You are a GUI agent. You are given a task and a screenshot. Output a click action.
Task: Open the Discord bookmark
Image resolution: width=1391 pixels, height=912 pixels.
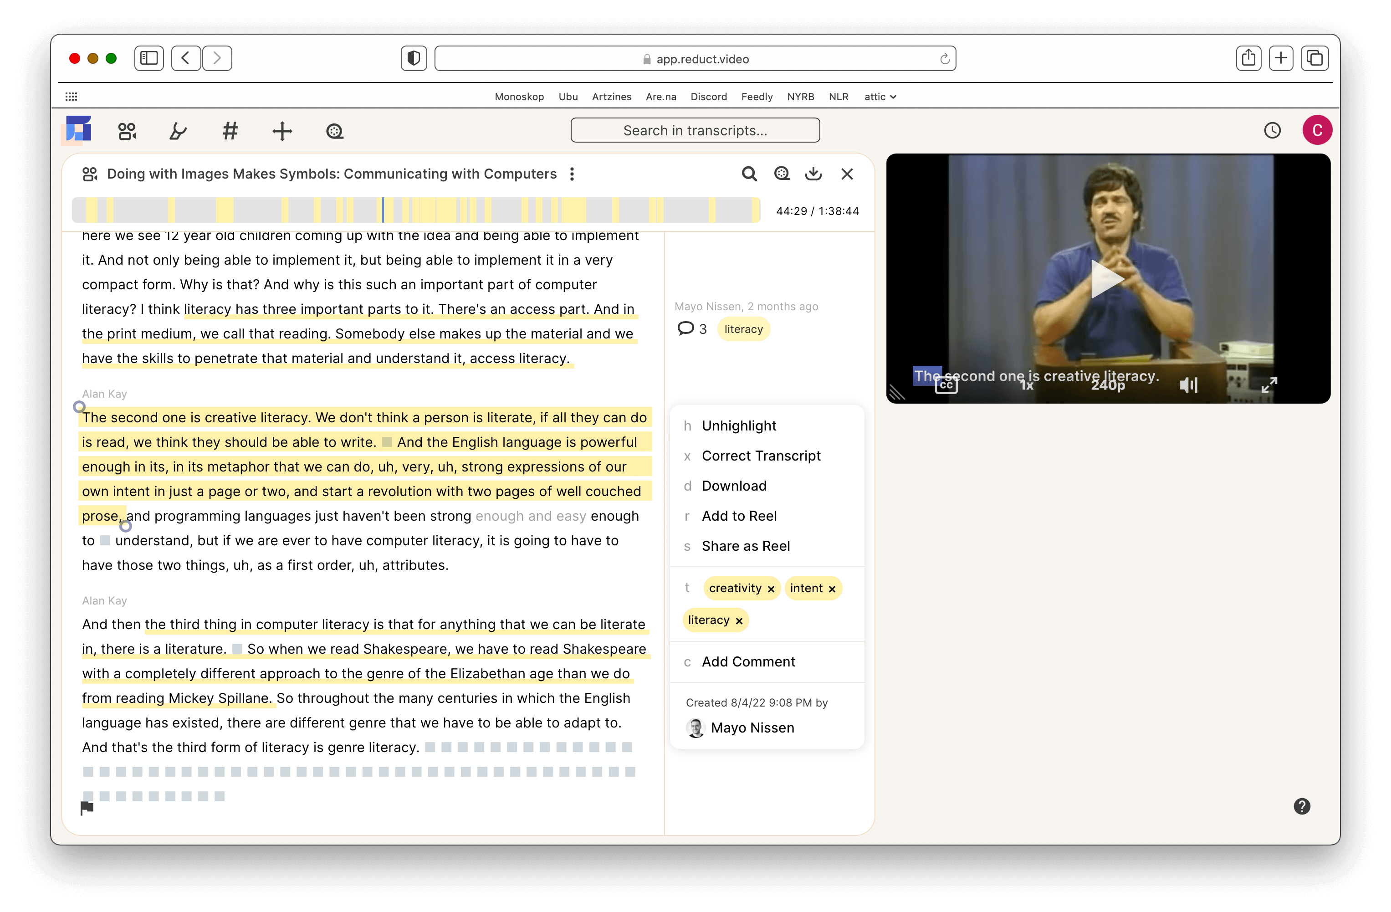tap(708, 97)
